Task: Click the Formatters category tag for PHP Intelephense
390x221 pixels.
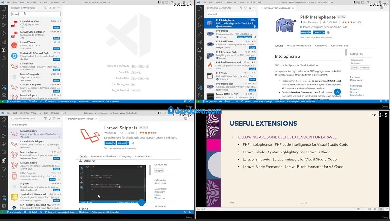Action: point(364,68)
